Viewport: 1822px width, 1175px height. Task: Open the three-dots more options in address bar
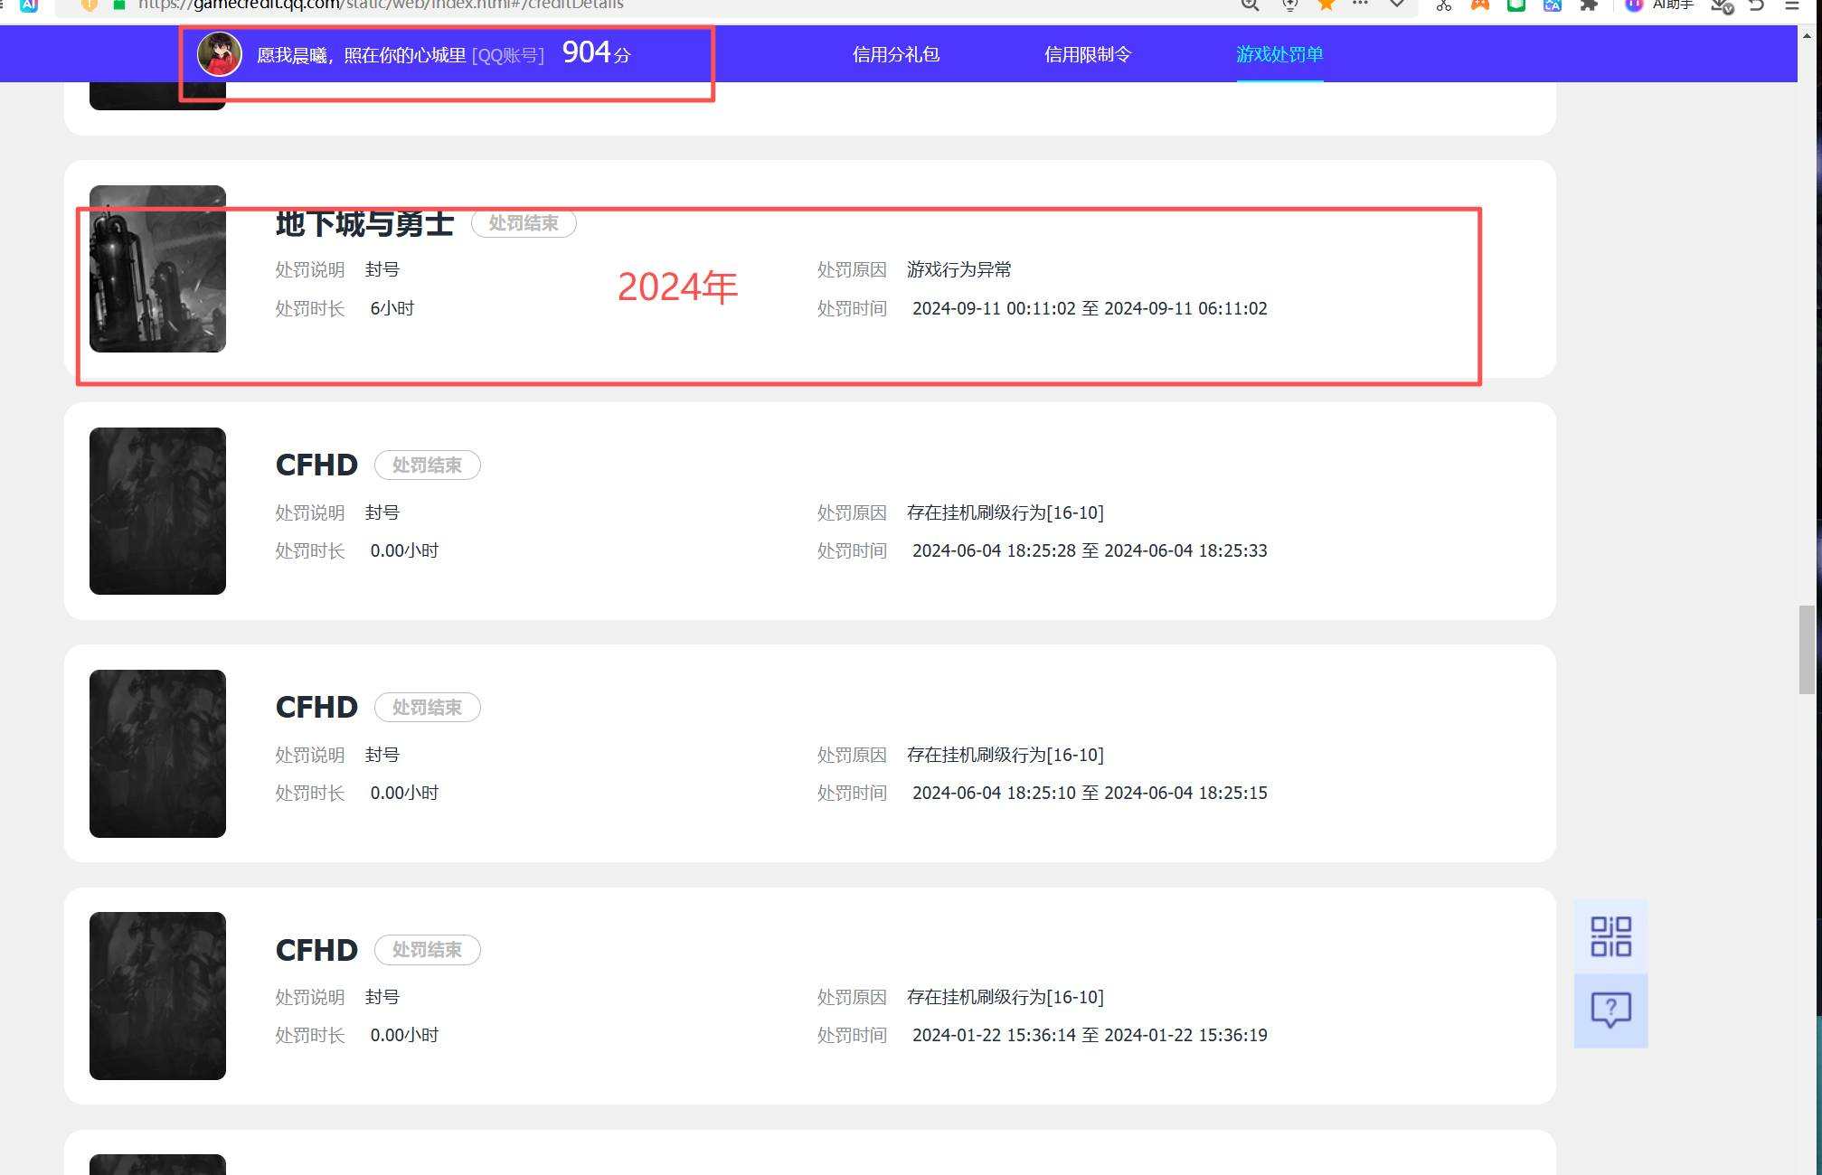(x=1360, y=4)
